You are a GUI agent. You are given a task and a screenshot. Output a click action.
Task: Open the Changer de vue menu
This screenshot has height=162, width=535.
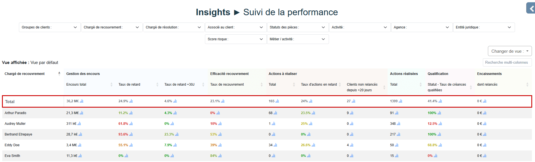[510, 51]
